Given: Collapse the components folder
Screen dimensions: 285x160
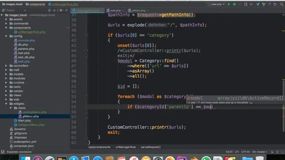Looking at the screenshot, I should [6, 28].
